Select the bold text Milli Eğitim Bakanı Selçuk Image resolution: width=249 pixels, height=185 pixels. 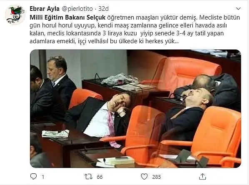(x=67, y=17)
